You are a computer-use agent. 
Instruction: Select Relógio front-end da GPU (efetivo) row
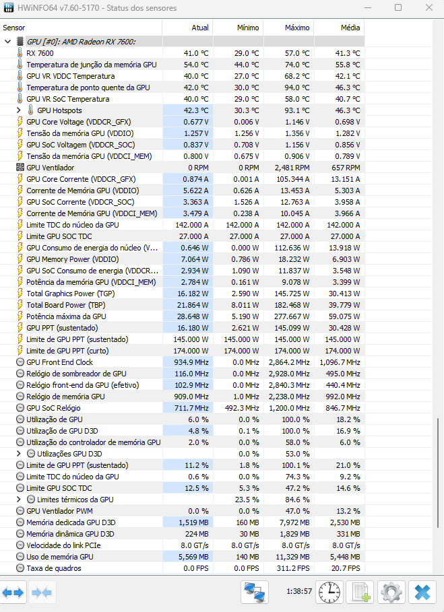coord(182,385)
